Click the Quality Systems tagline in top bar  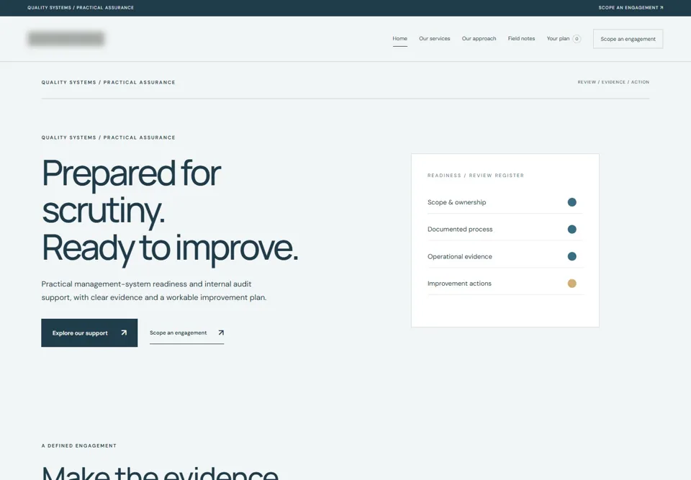81,7
